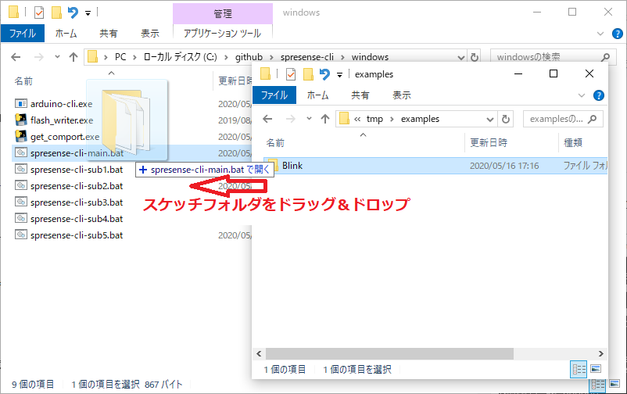Click the scroll right arrow in the examples window
This screenshot has width=627, height=394.
[600, 353]
